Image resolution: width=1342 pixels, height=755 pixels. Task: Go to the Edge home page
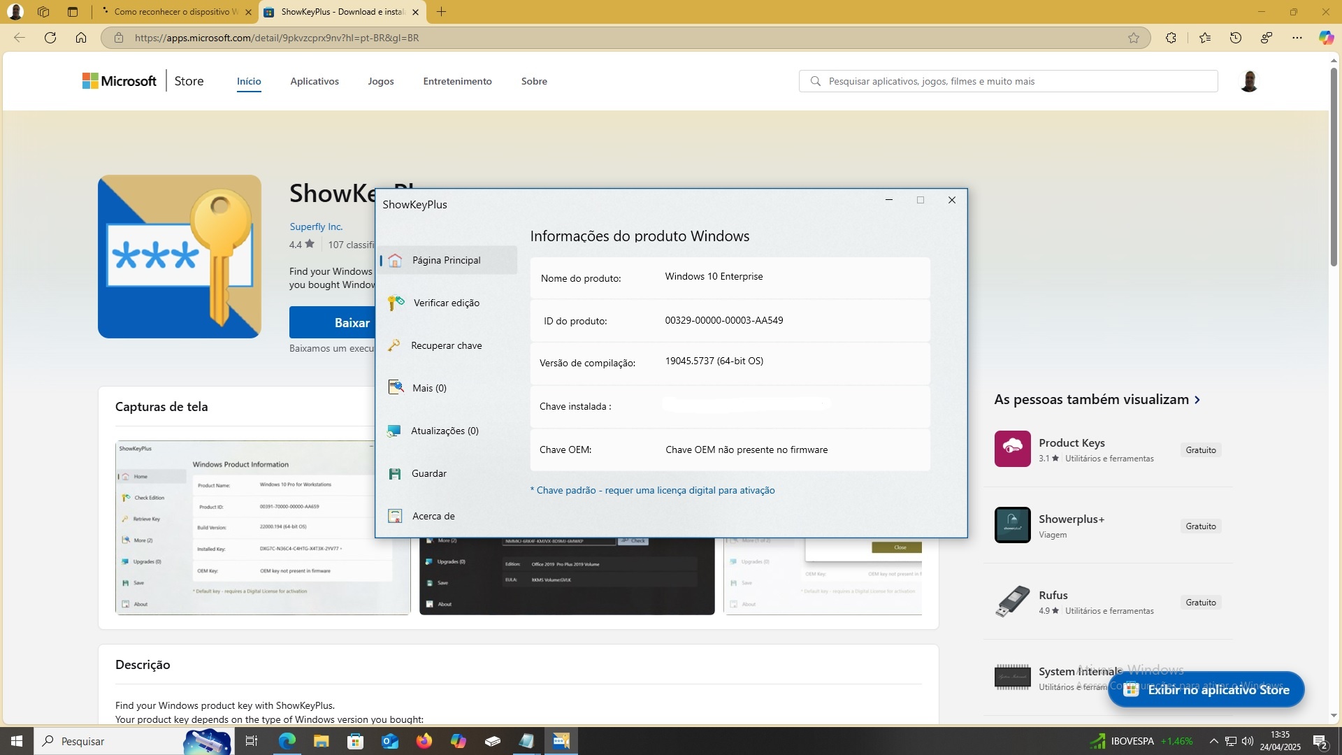[81, 38]
